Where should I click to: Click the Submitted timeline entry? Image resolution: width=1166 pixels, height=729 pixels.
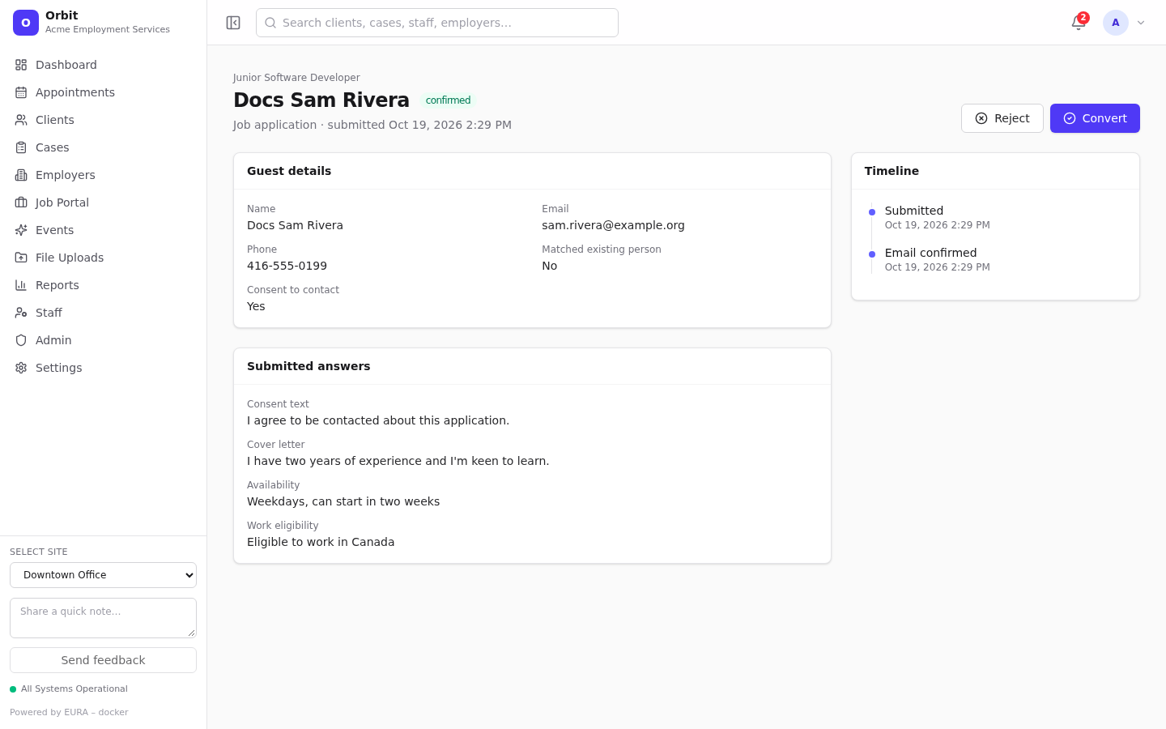pyautogui.click(x=937, y=217)
